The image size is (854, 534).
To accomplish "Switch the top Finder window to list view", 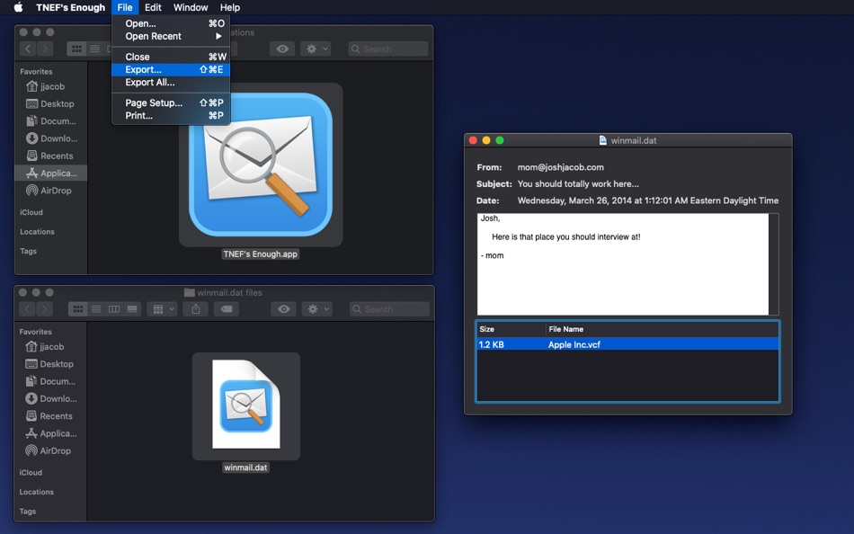I will click(x=94, y=49).
